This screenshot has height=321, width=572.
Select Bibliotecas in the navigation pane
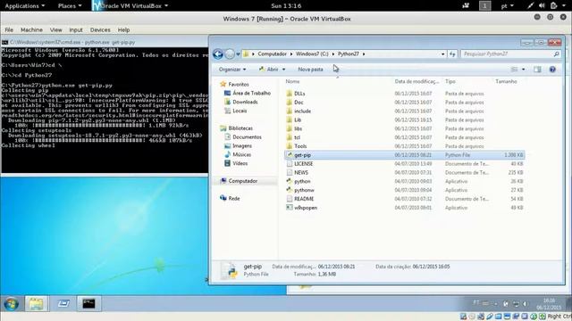(x=240, y=128)
